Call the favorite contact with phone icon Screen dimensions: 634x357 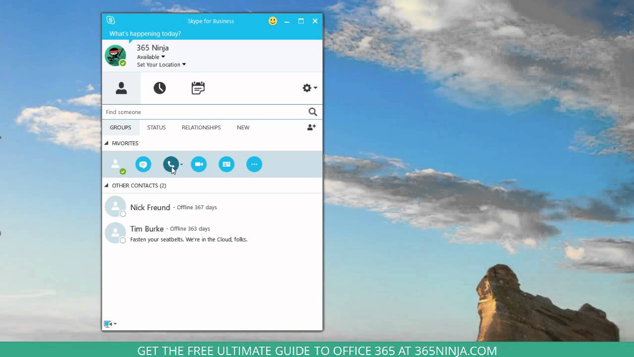(171, 164)
